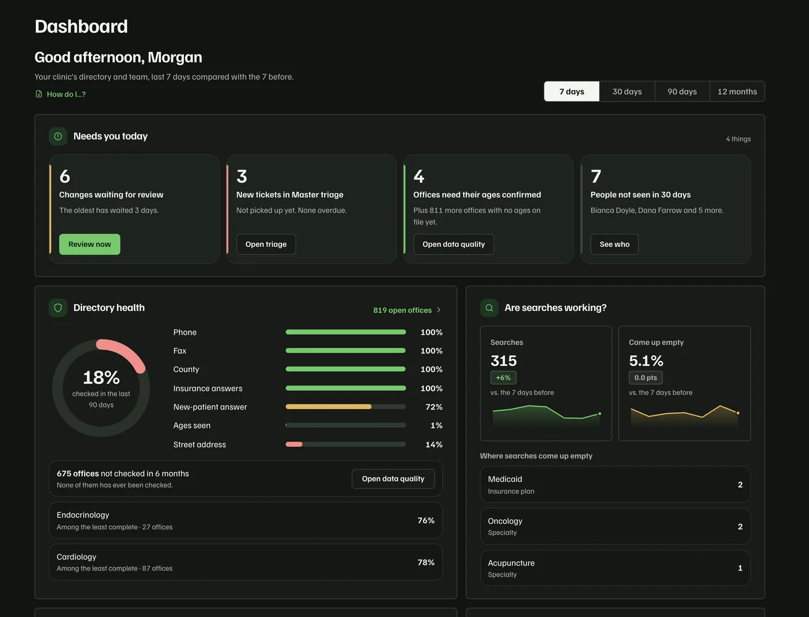Screen dimensions: 809x617
Task: Click the document icon beside How do I...?
Action: (x=39, y=94)
